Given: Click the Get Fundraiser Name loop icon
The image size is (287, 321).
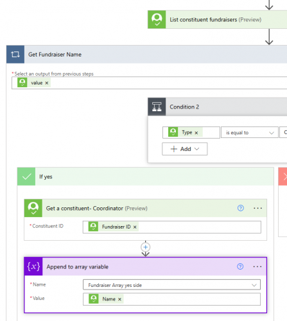Looking at the screenshot, I should click(15, 55).
